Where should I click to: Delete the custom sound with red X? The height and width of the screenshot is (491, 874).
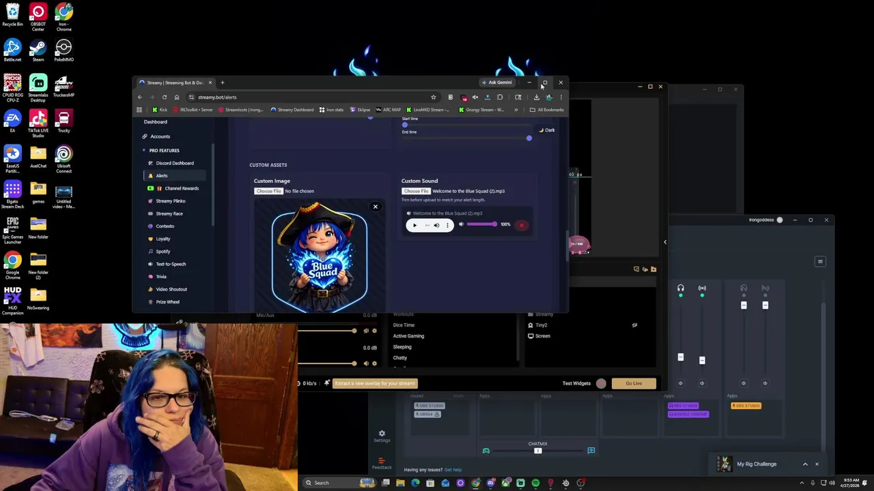point(521,225)
